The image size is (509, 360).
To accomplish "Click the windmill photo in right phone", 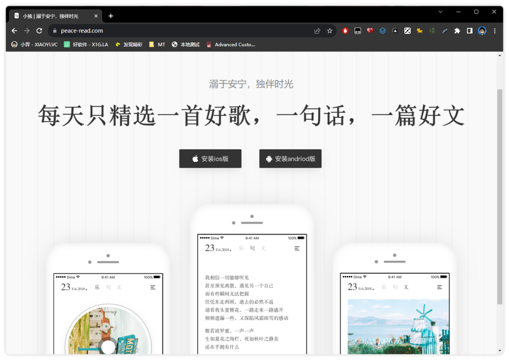I will coord(399,327).
